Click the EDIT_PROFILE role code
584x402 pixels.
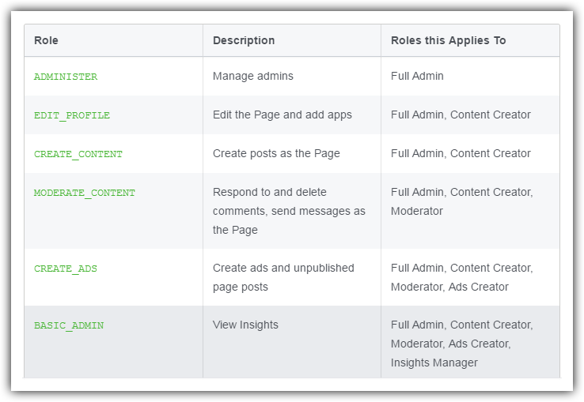(x=72, y=115)
